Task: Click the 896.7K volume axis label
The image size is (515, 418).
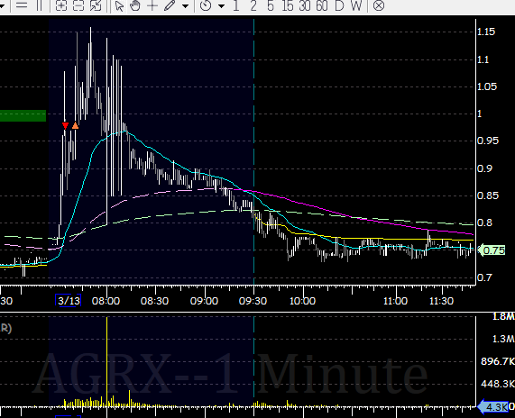Action: pyautogui.click(x=498, y=361)
